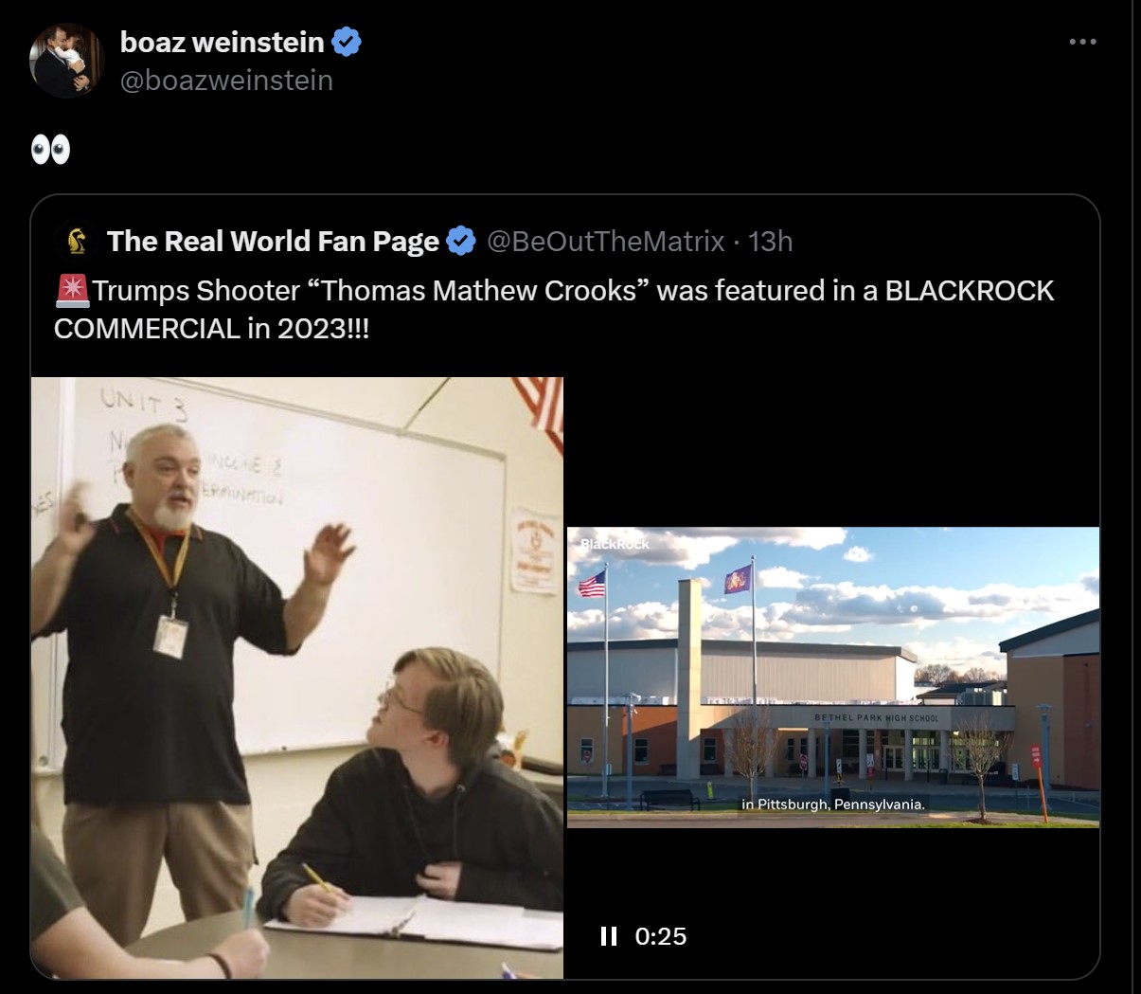Open the quoted tweet text about BLACKROCK COMMERCIAL
1141x994 pixels.
coord(554,309)
